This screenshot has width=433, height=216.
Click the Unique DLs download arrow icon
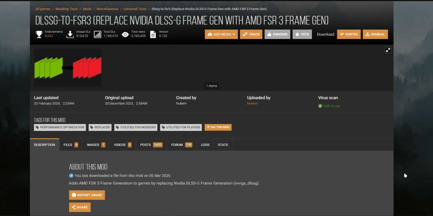pos(70,34)
